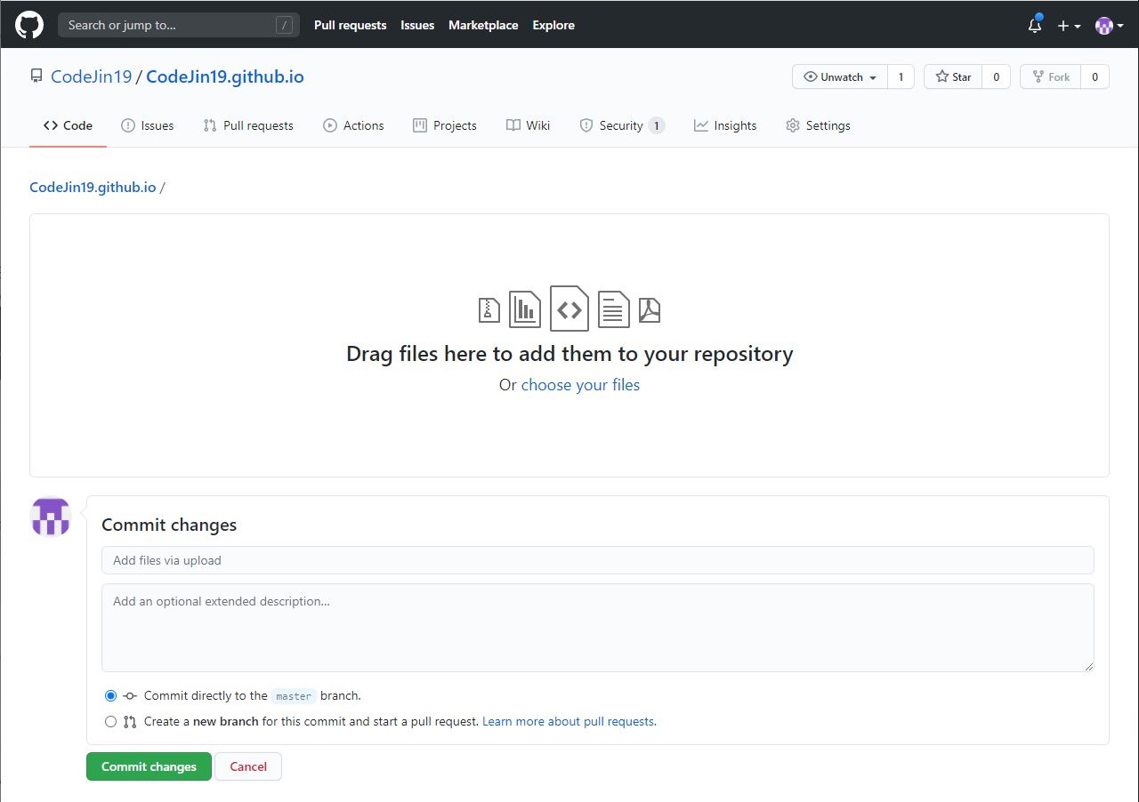The image size is (1139, 802).
Task: Click the bar chart file icon
Action: 525,309
